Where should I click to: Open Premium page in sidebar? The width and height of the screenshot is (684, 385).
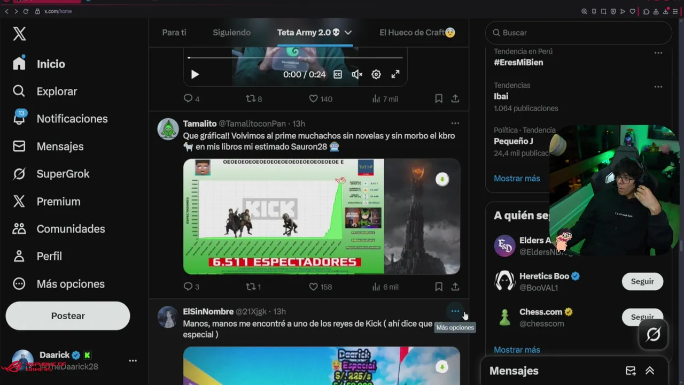46,202
